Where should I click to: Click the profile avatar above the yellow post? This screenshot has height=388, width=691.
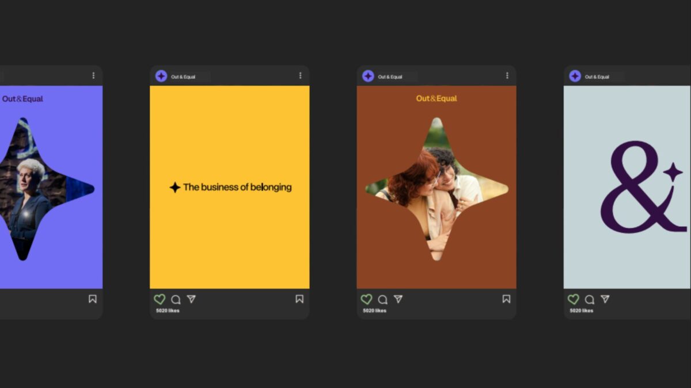click(x=161, y=76)
